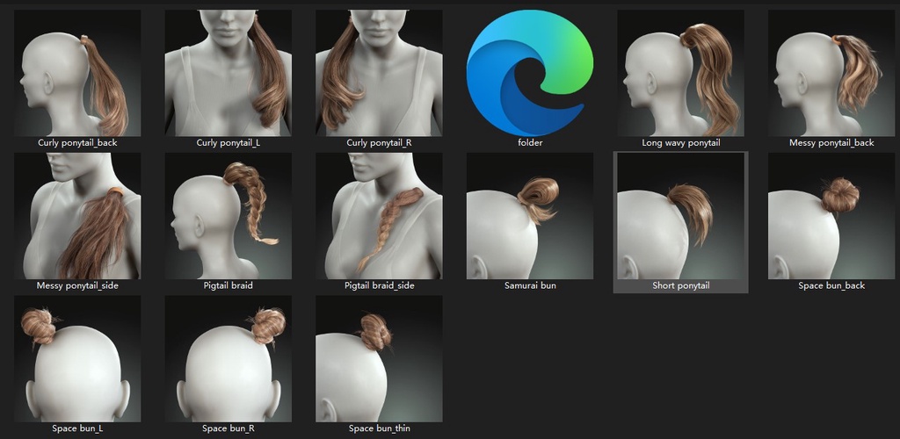Click the "Messy ponytail_side" file name
The width and height of the screenshot is (900, 439).
tap(77, 285)
